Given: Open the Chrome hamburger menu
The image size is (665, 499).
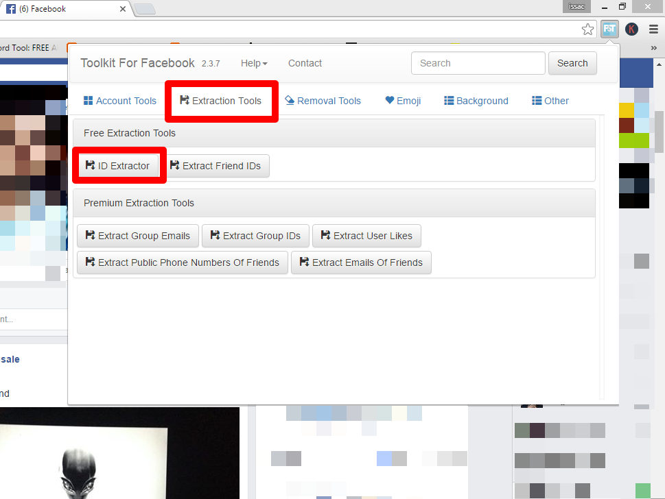Looking at the screenshot, I should [653, 29].
